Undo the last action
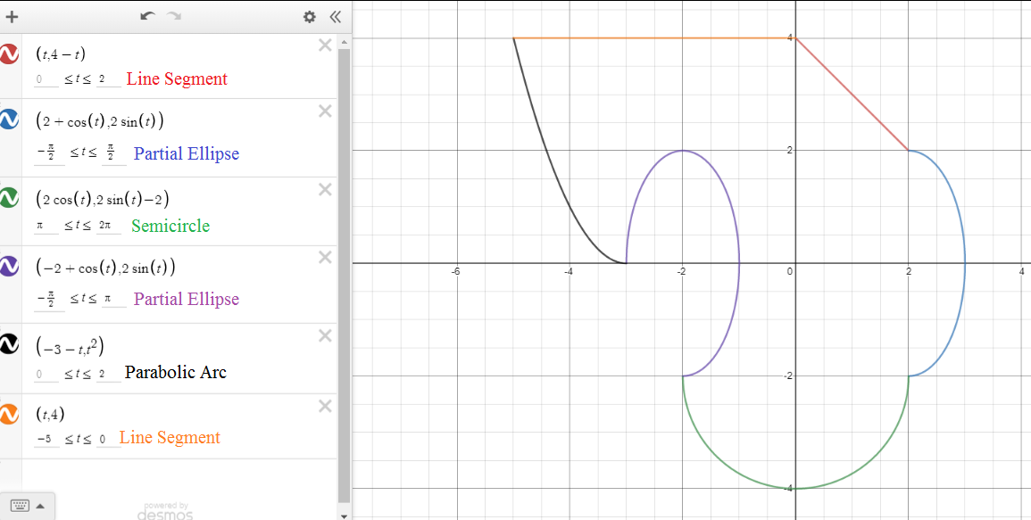Screen dimensions: 1031x520 [x=147, y=17]
